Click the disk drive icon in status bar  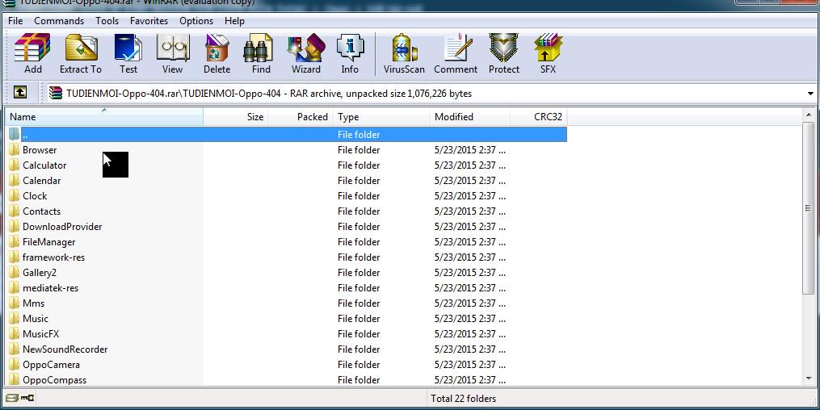(11, 398)
